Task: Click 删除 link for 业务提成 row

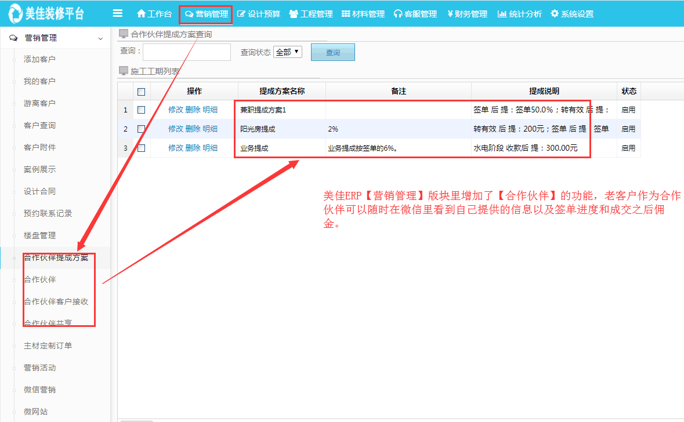Action: point(193,148)
